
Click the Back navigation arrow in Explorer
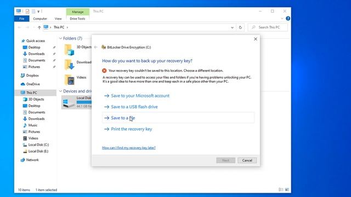[20, 27]
